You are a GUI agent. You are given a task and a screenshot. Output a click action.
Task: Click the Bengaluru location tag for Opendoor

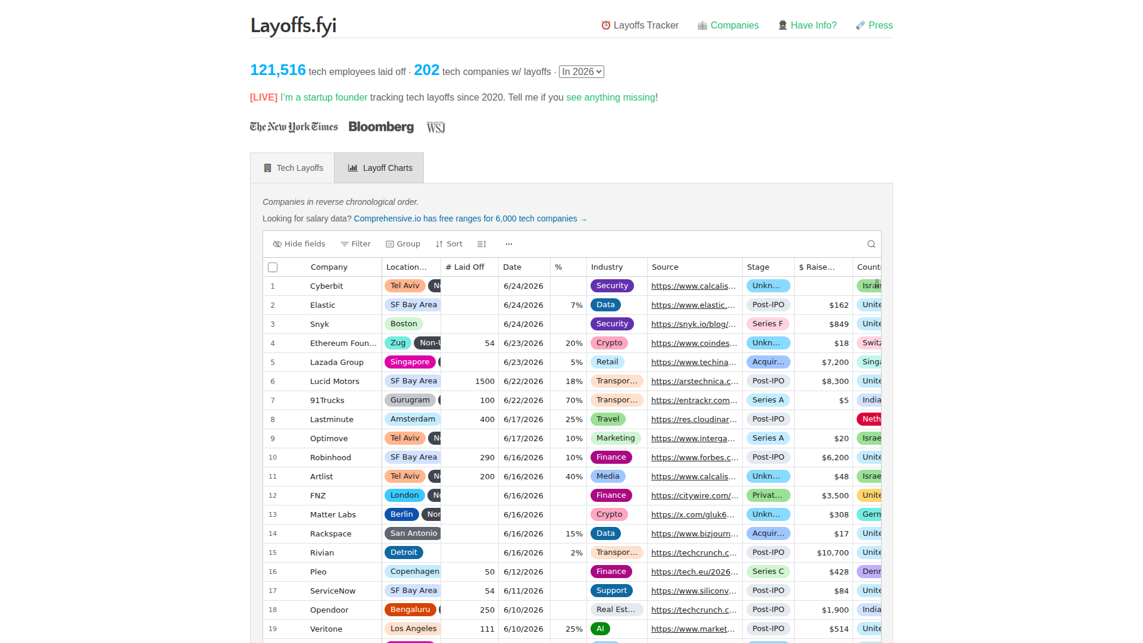tap(410, 610)
